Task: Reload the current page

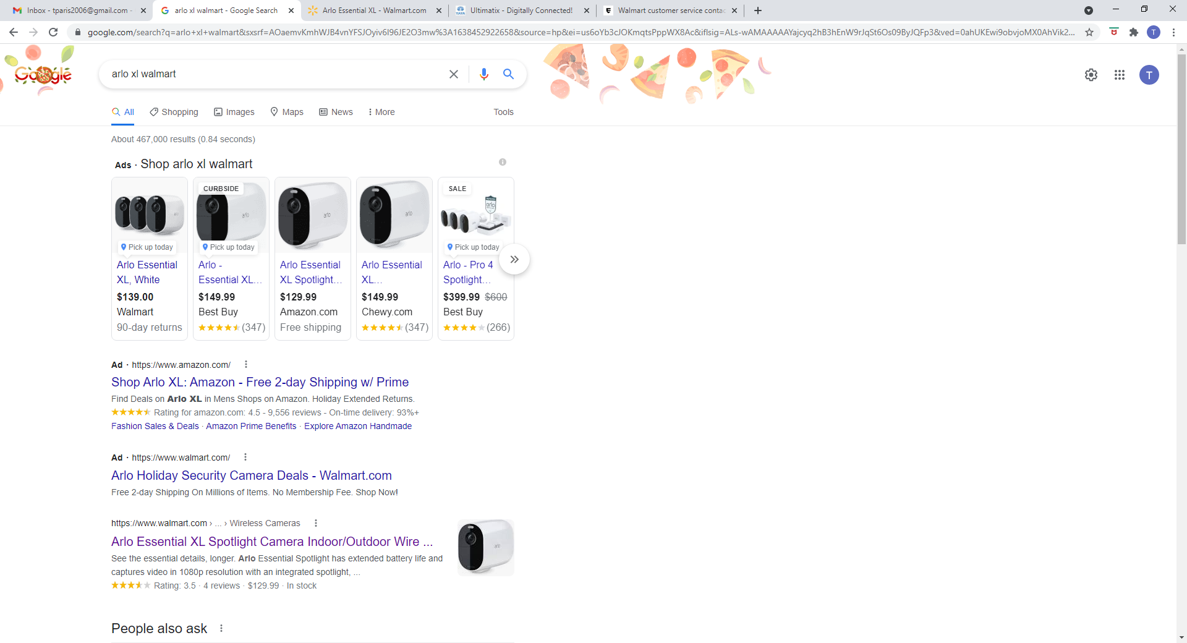Action: [x=53, y=32]
